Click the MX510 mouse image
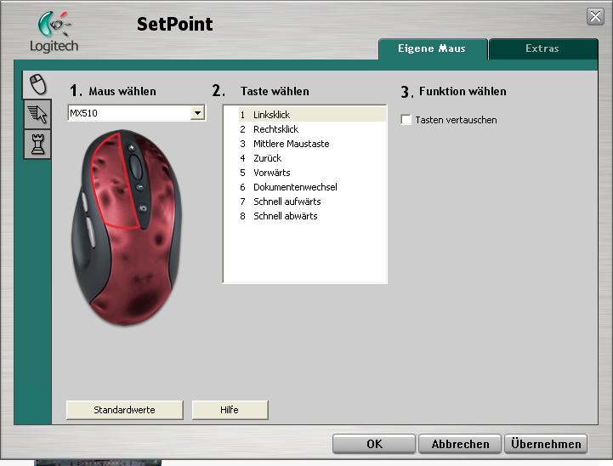This screenshot has width=613, height=466. click(x=127, y=228)
